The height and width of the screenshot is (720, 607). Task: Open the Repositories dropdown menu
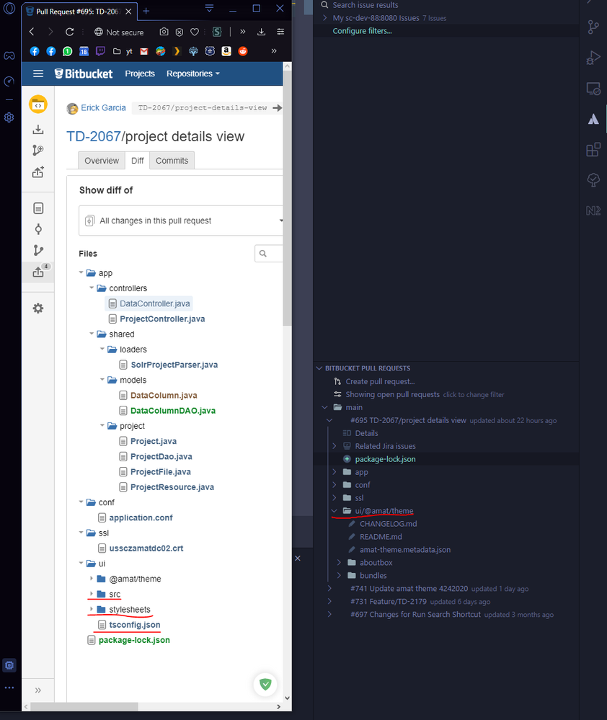[193, 74]
